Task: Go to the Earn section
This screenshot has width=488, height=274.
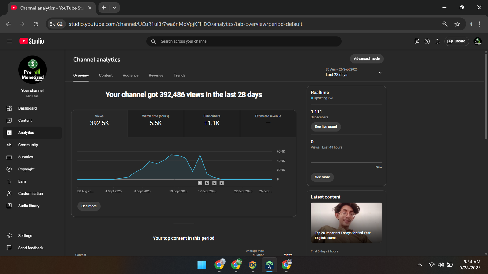Action: pyautogui.click(x=22, y=181)
